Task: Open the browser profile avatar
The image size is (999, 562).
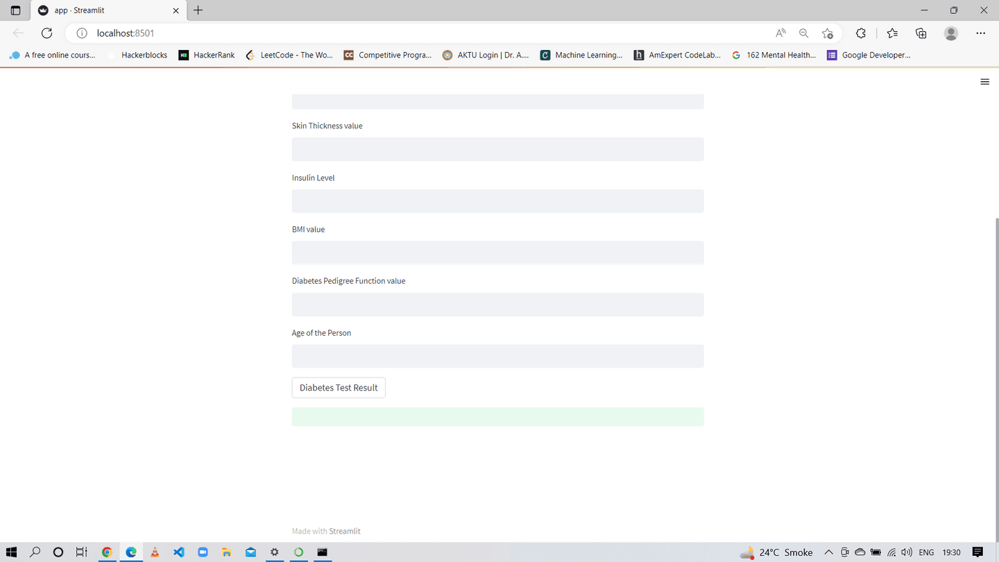Action: click(951, 33)
